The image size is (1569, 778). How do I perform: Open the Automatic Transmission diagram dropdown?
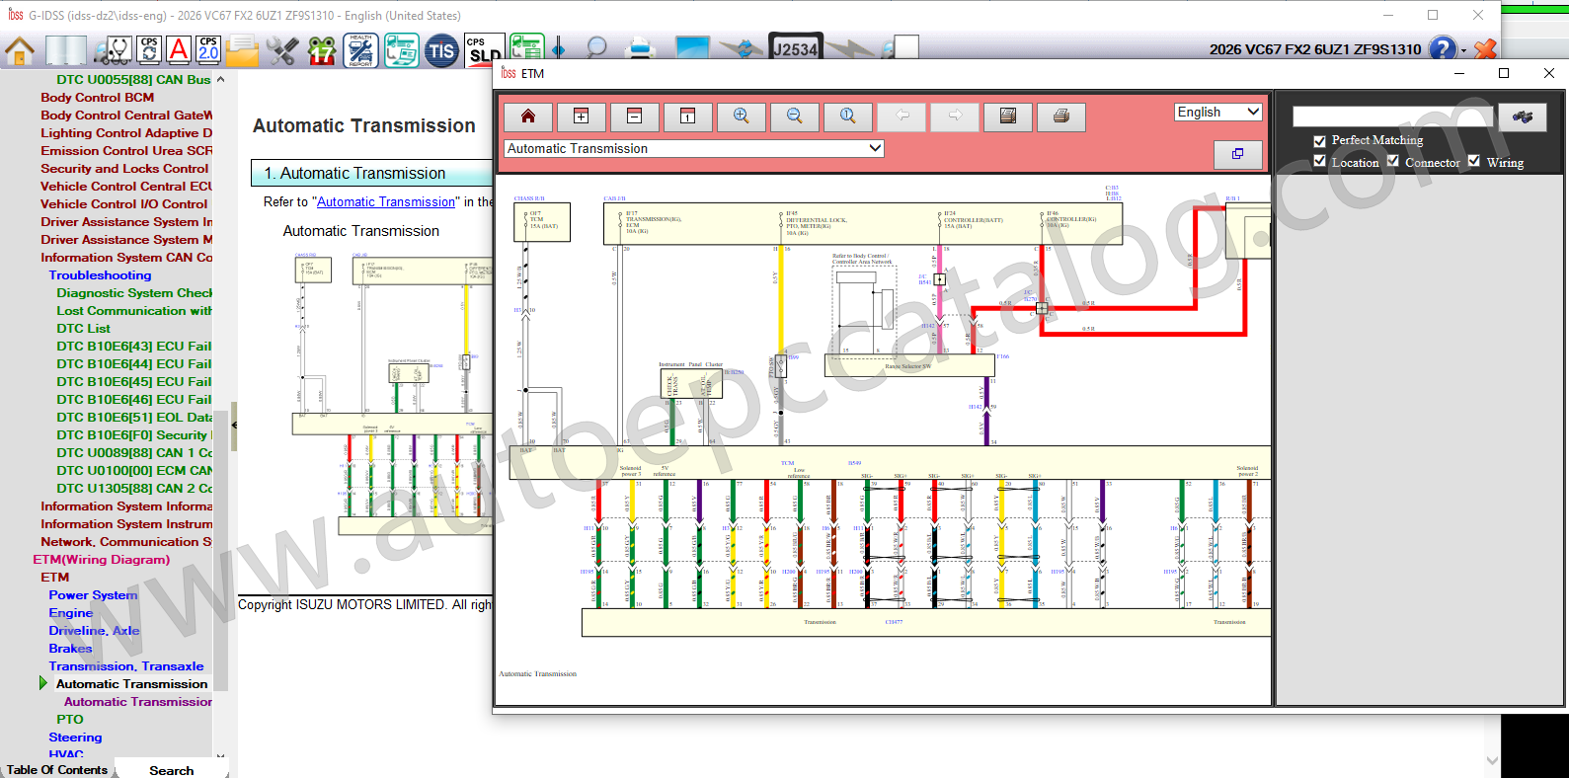(x=694, y=149)
